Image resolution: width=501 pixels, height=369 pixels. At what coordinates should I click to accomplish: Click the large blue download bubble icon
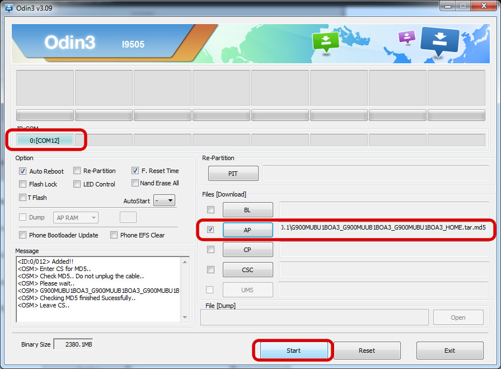439,41
